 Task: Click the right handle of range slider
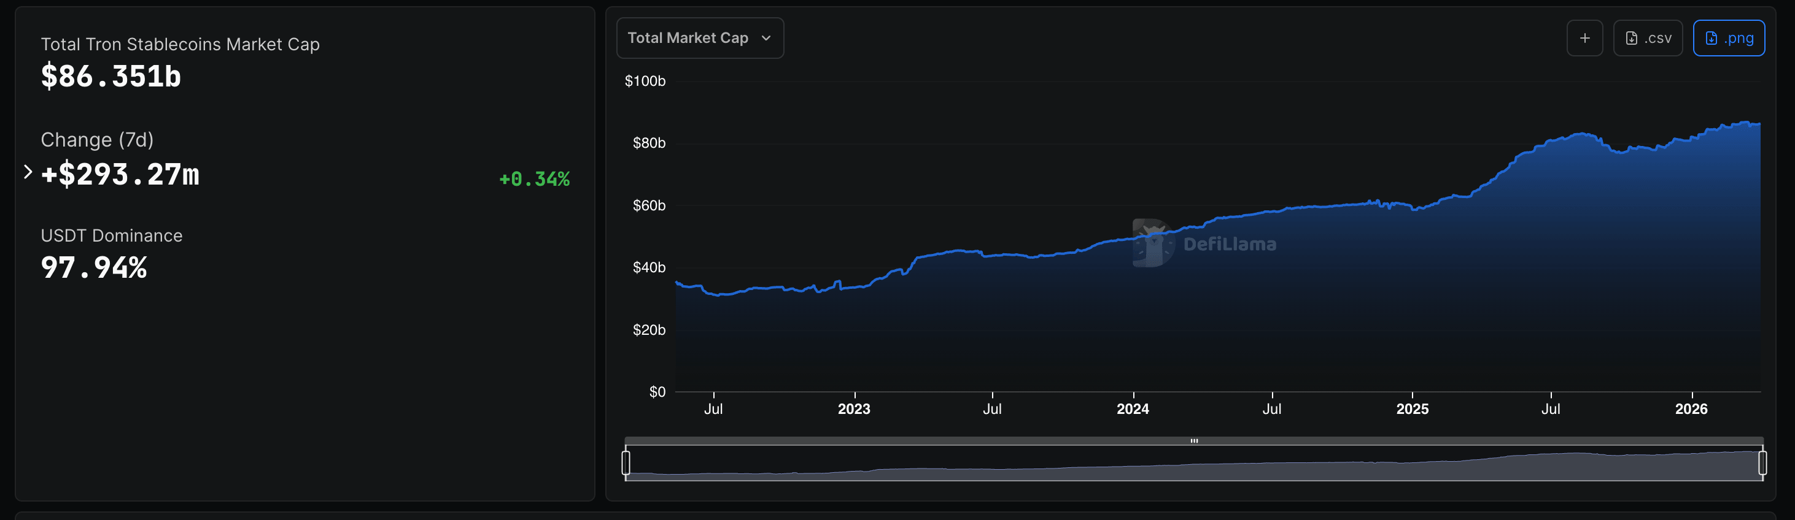[x=1762, y=463]
